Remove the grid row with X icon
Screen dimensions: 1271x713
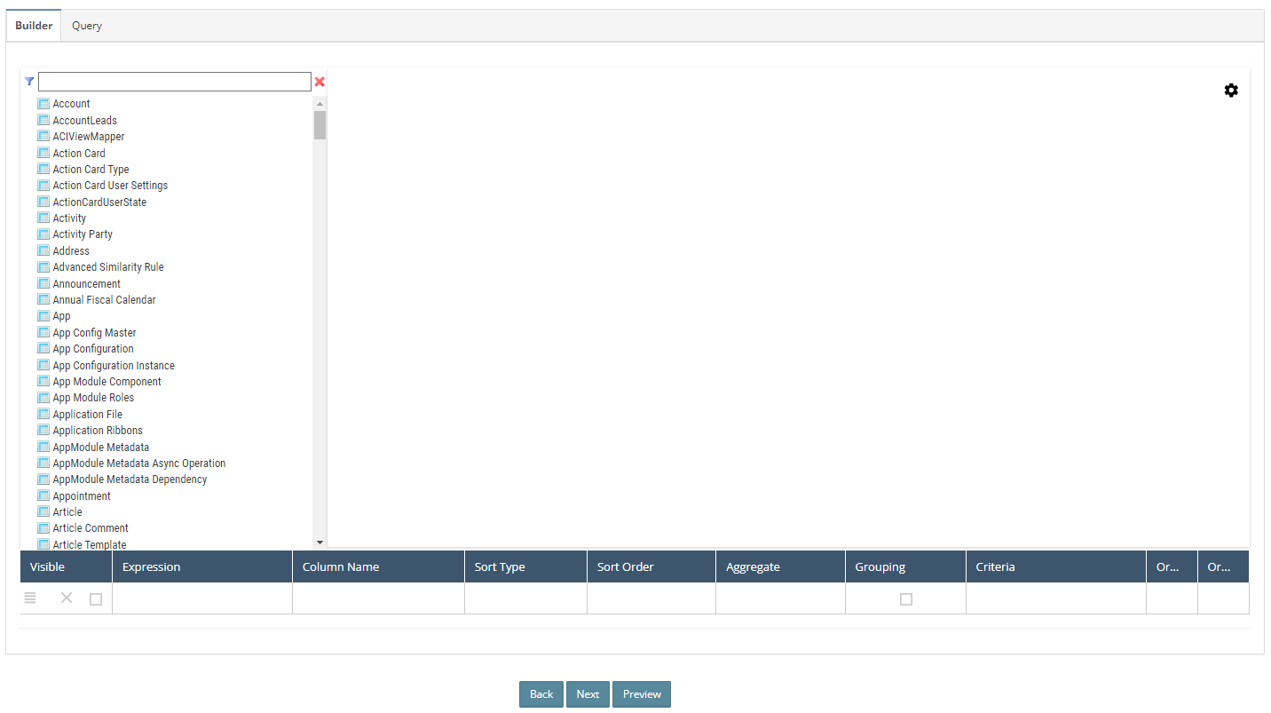click(x=67, y=598)
